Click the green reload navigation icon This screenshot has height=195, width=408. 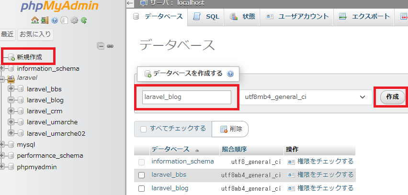pos(83,21)
